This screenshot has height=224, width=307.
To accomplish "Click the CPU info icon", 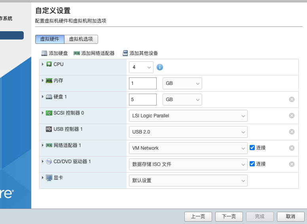I will 160,67.
